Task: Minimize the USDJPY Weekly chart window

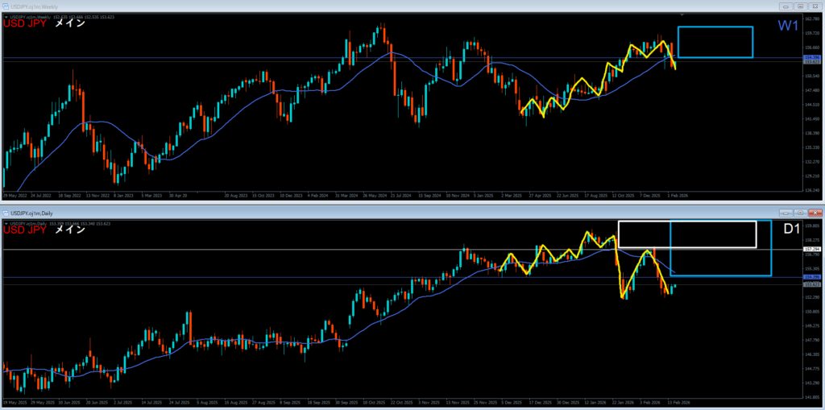Action: [x=787, y=7]
